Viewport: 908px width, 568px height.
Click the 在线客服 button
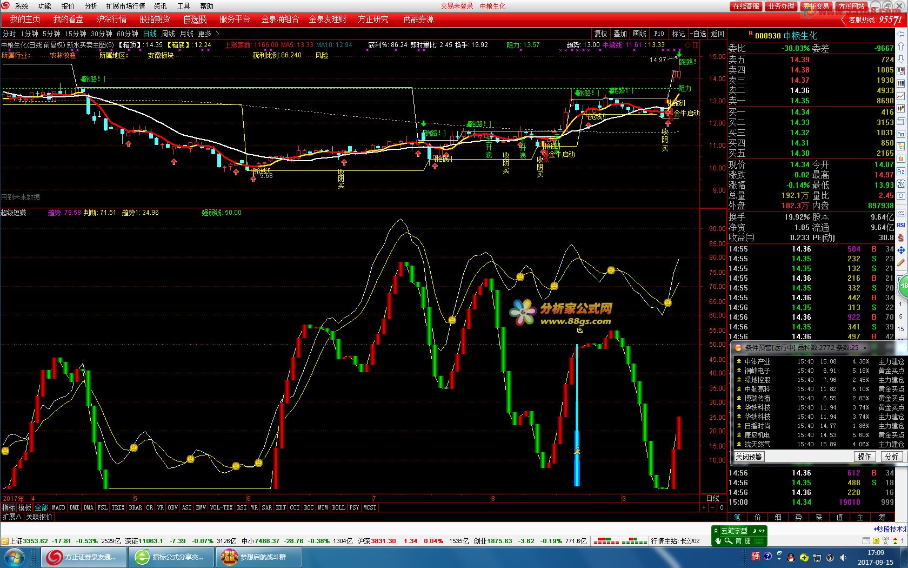tap(746, 6)
